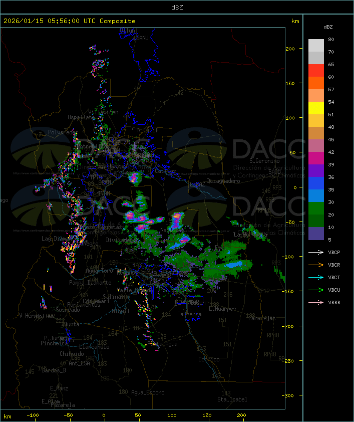This screenshot has height=422, width=354.
Task: Click the 'VBCT' legend label
Action: (x=334, y=277)
